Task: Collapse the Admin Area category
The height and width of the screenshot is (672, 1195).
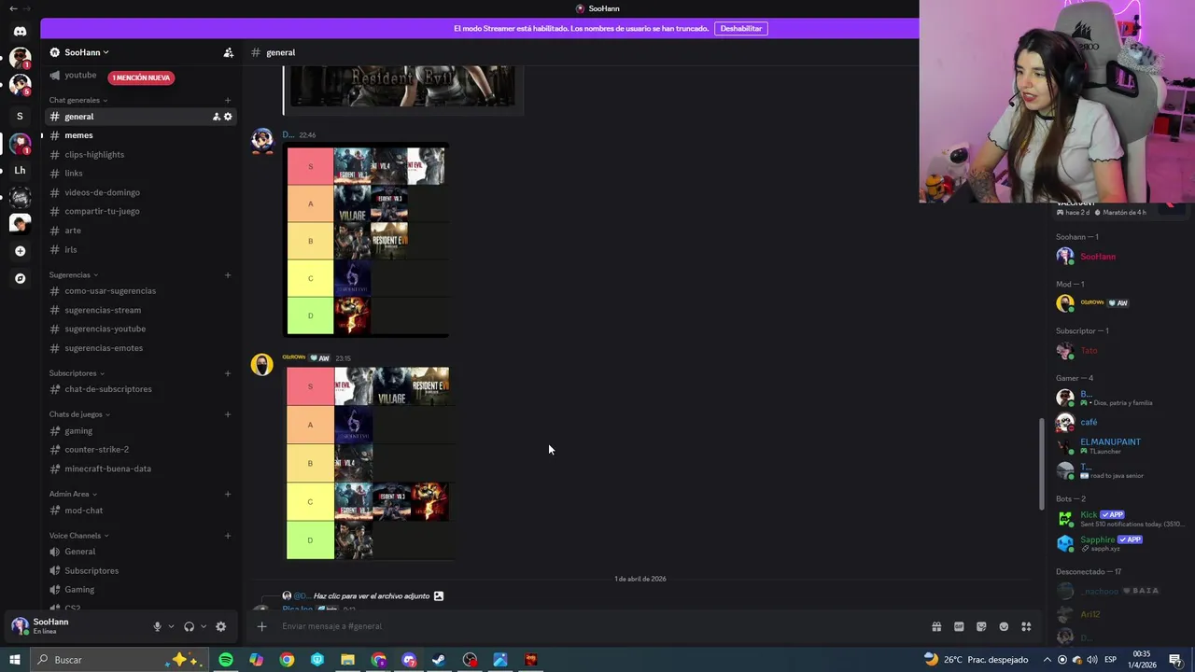Action: click(73, 494)
